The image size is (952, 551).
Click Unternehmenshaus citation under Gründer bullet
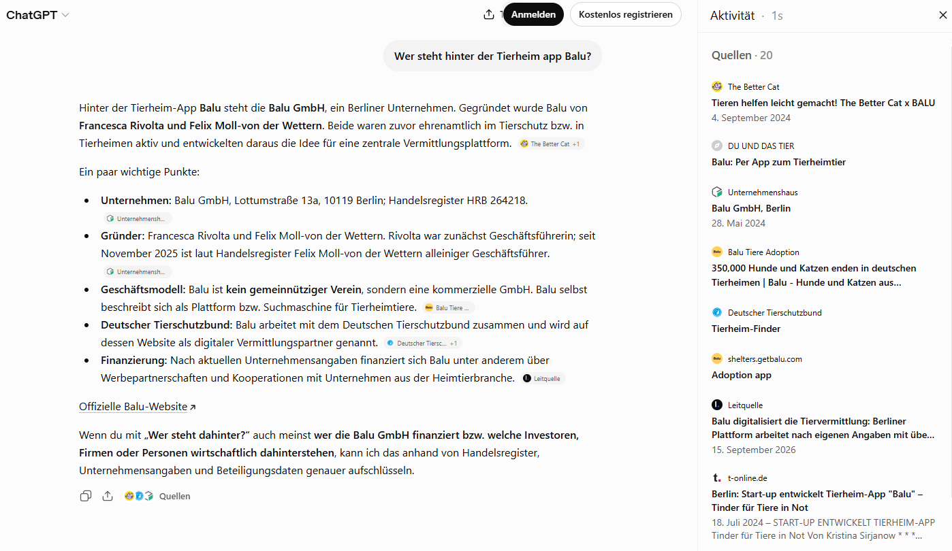coord(137,271)
